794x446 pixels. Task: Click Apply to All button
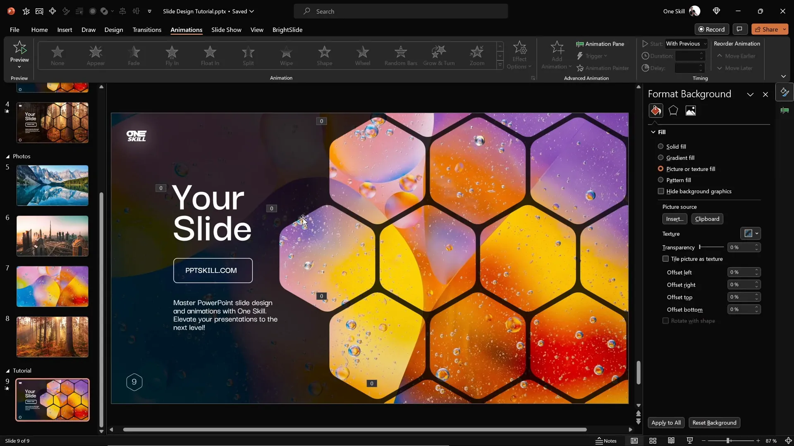(x=666, y=422)
